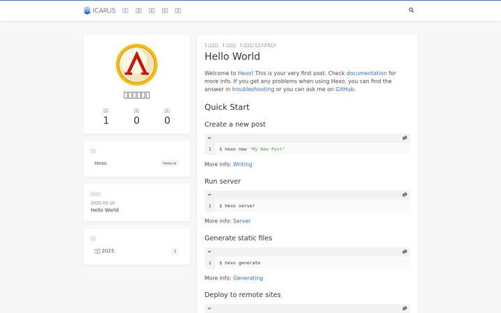Collapse the Run server code block
The image size is (501, 313).
(209, 195)
